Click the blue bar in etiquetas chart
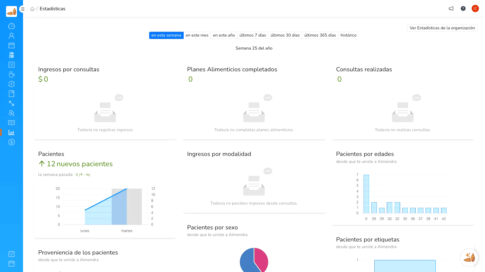This screenshot has width=485, height=272. (405, 266)
